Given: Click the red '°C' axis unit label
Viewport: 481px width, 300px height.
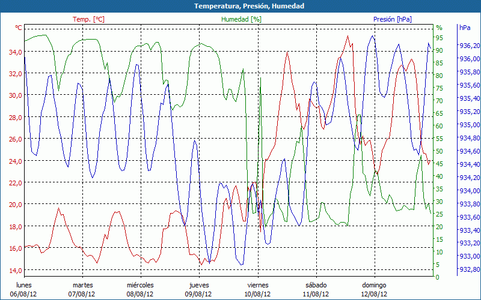Looking at the screenshot, I should coord(19,28).
